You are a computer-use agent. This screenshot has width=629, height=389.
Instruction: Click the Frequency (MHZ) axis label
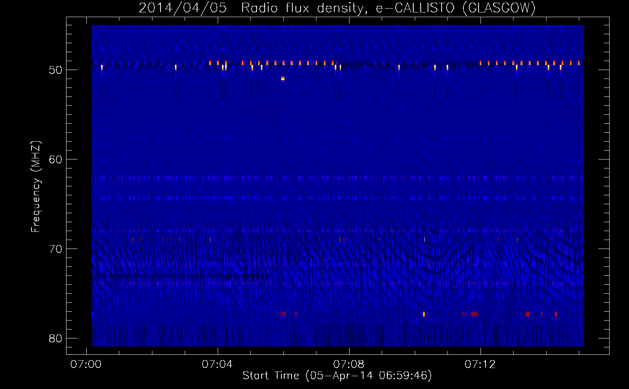pyautogui.click(x=35, y=187)
